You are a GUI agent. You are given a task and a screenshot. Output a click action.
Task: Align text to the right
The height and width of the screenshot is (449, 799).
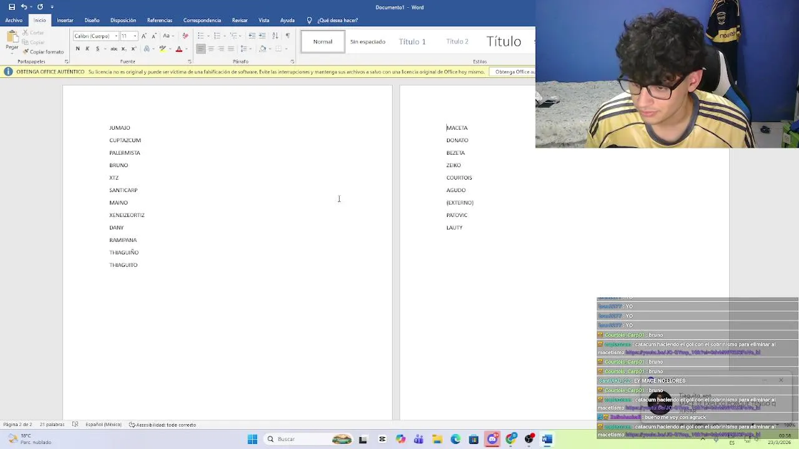pos(221,49)
